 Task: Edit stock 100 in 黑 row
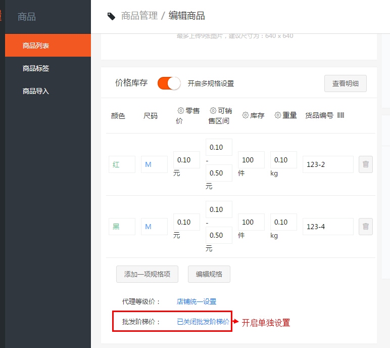tap(251, 222)
